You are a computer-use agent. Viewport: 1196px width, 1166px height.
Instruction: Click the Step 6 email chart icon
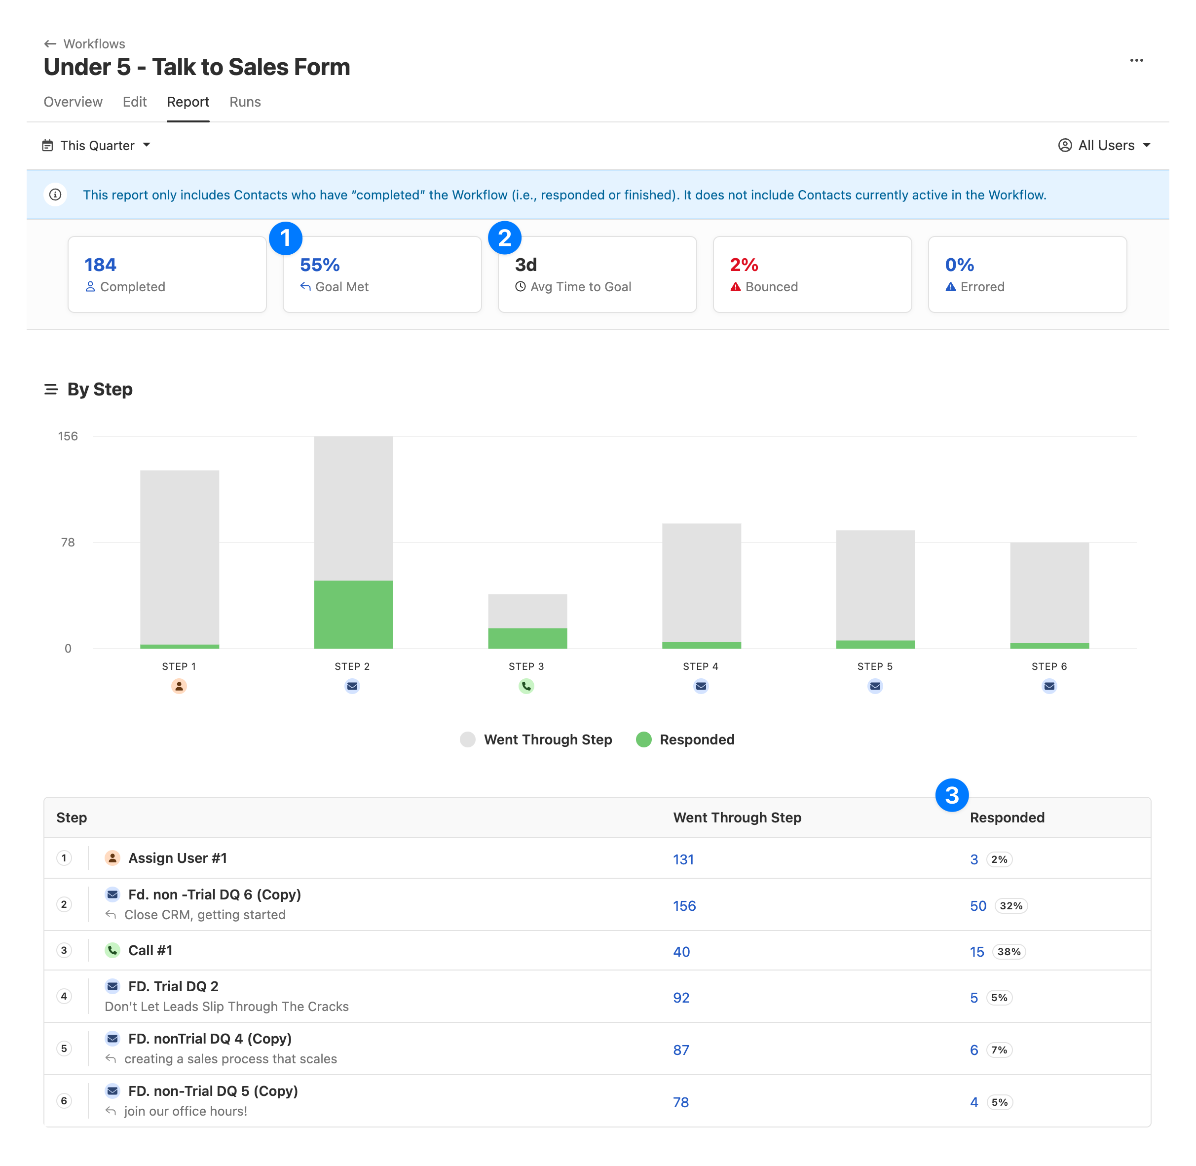coord(1049,686)
